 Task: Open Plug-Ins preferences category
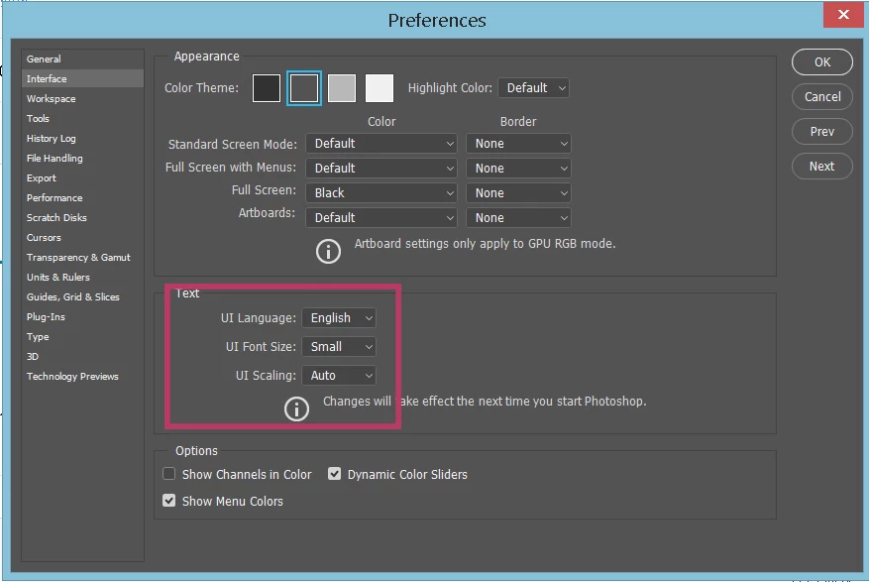[x=82, y=317]
